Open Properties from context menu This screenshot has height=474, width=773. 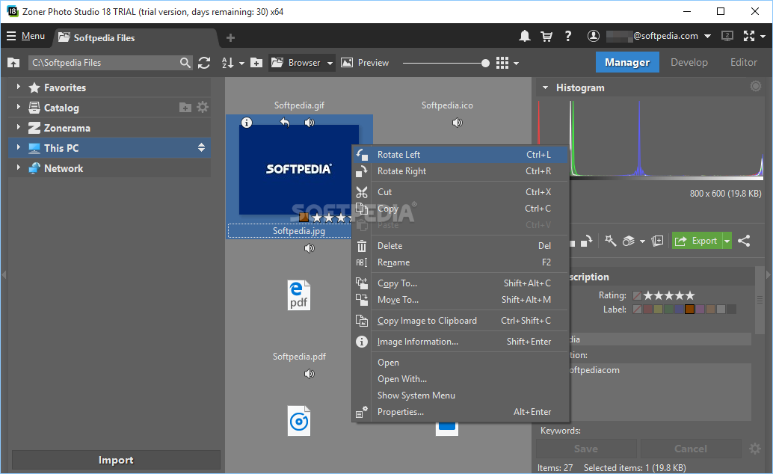pos(461,412)
